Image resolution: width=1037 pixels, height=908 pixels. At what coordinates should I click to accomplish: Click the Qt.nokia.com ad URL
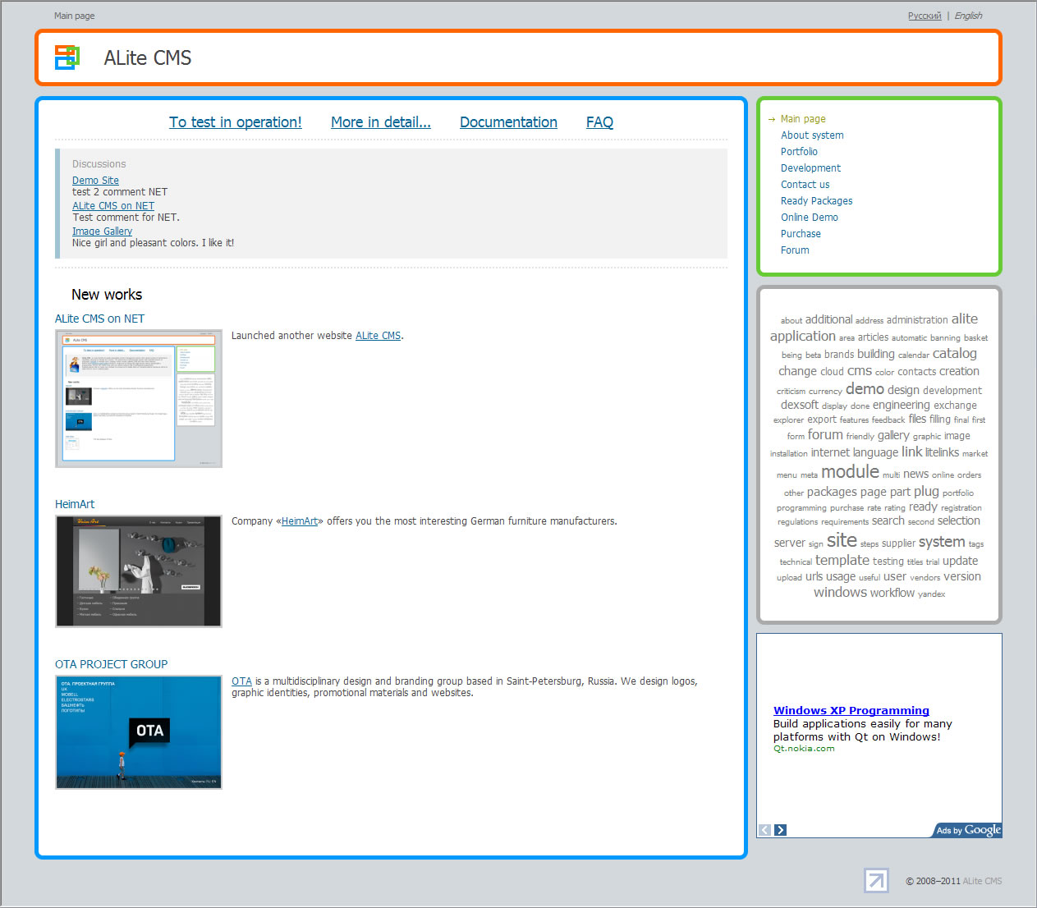pyautogui.click(x=803, y=749)
